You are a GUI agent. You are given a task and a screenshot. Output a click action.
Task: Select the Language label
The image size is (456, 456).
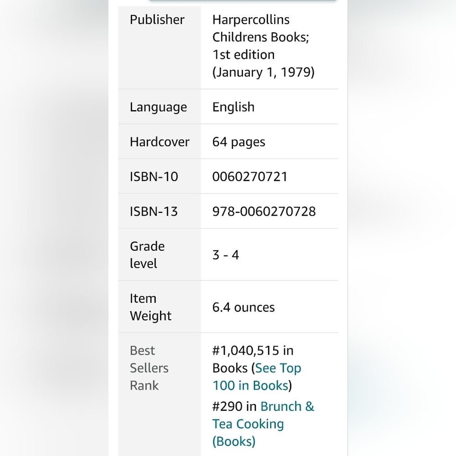(x=158, y=107)
